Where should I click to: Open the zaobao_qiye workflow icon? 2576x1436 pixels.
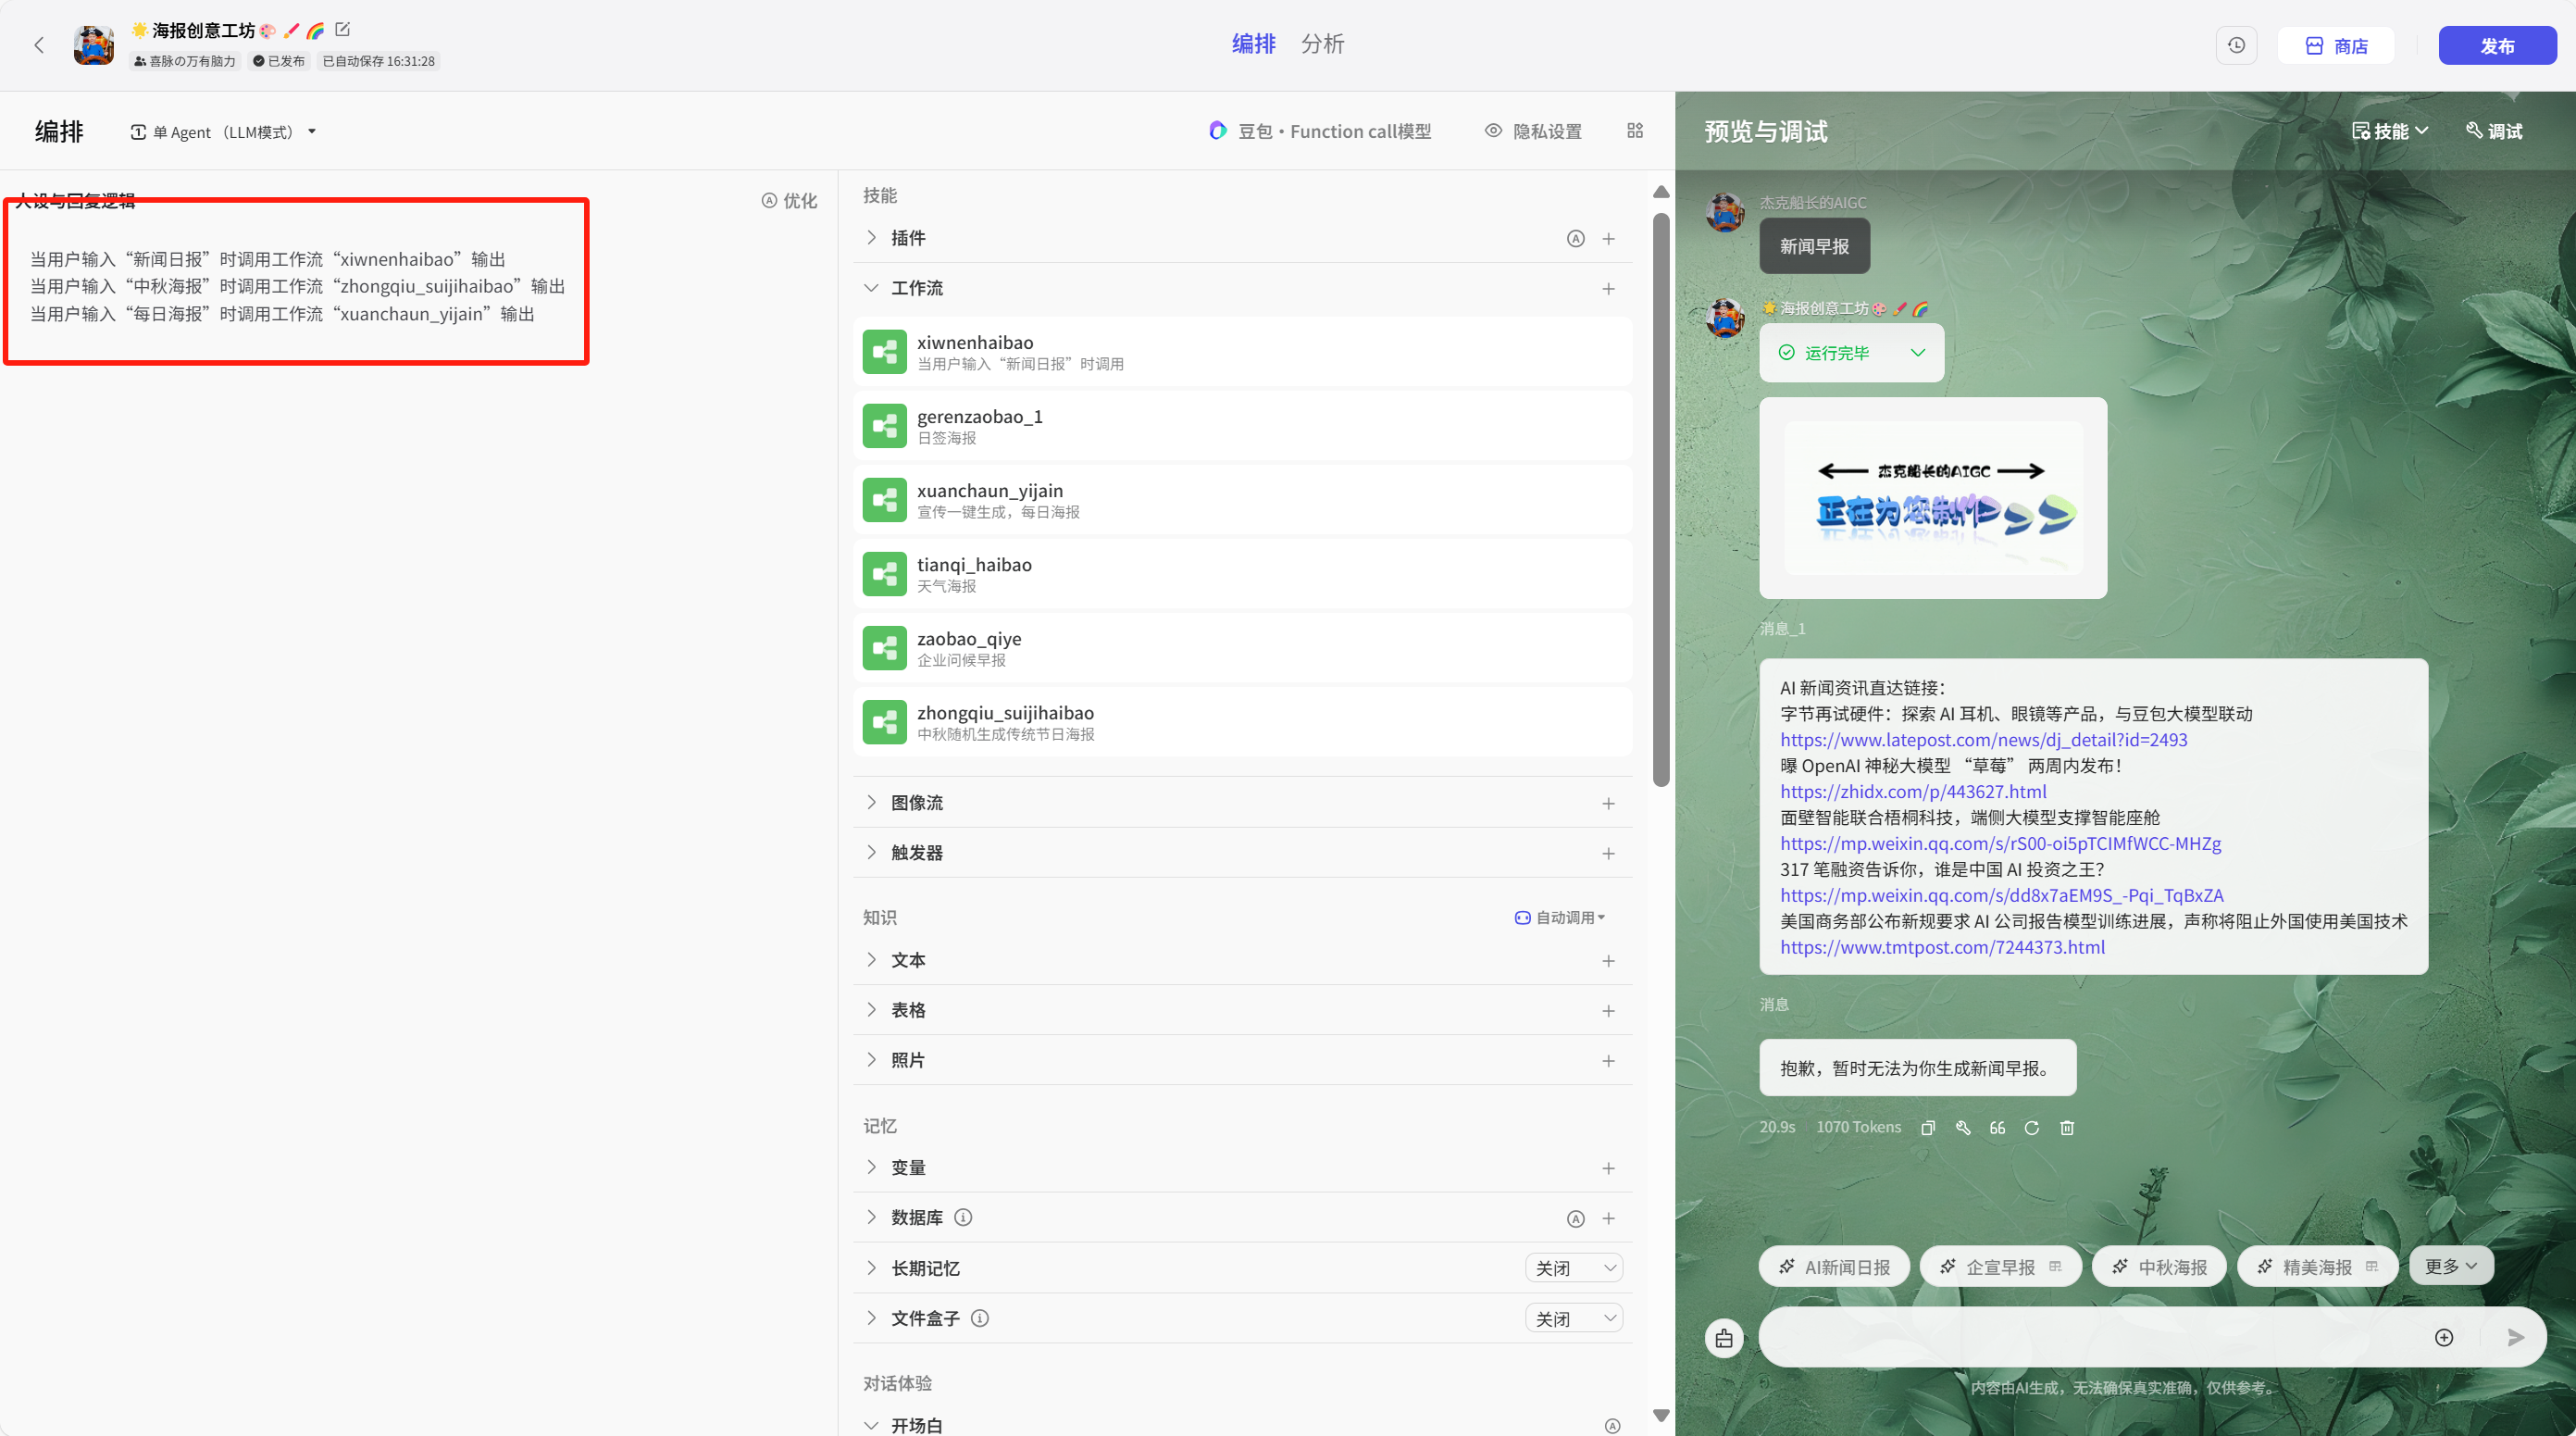[884, 648]
